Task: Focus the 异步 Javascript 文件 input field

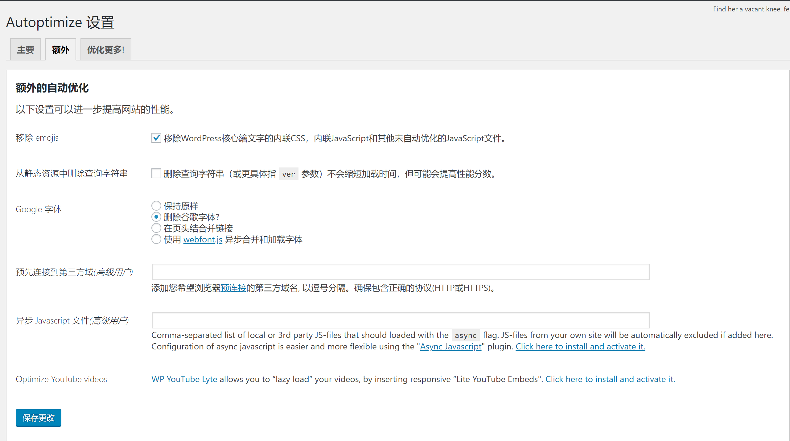Action: [401, 320]
